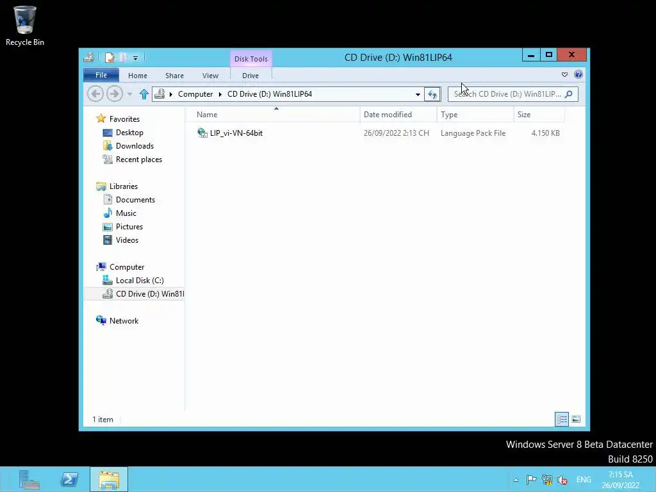Screen dimensions: 656x492
Task: Open the recent locations dropdown arrow
Action: 129,94
